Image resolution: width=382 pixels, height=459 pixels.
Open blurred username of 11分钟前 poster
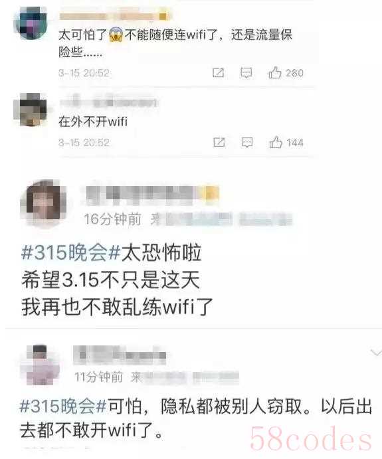click(120, 355)
